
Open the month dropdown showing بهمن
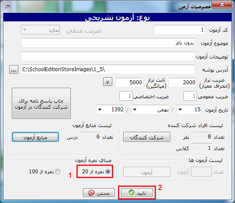(x=135, y=110)
